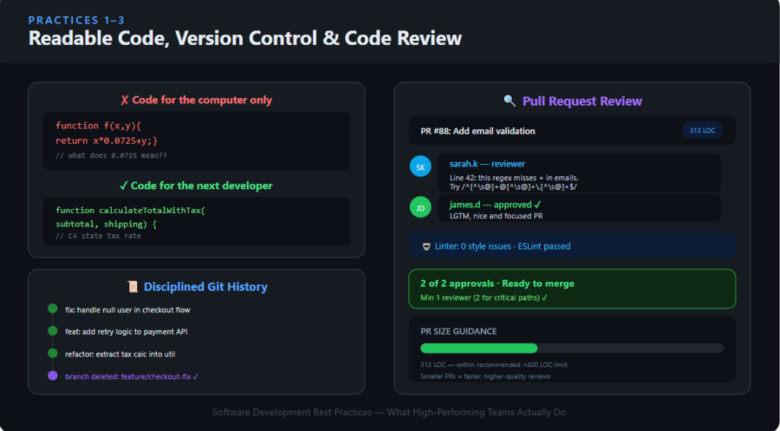
Task: Click '312 LOC — within recommended <400 LOC limit' text
Action: [494, 365]
